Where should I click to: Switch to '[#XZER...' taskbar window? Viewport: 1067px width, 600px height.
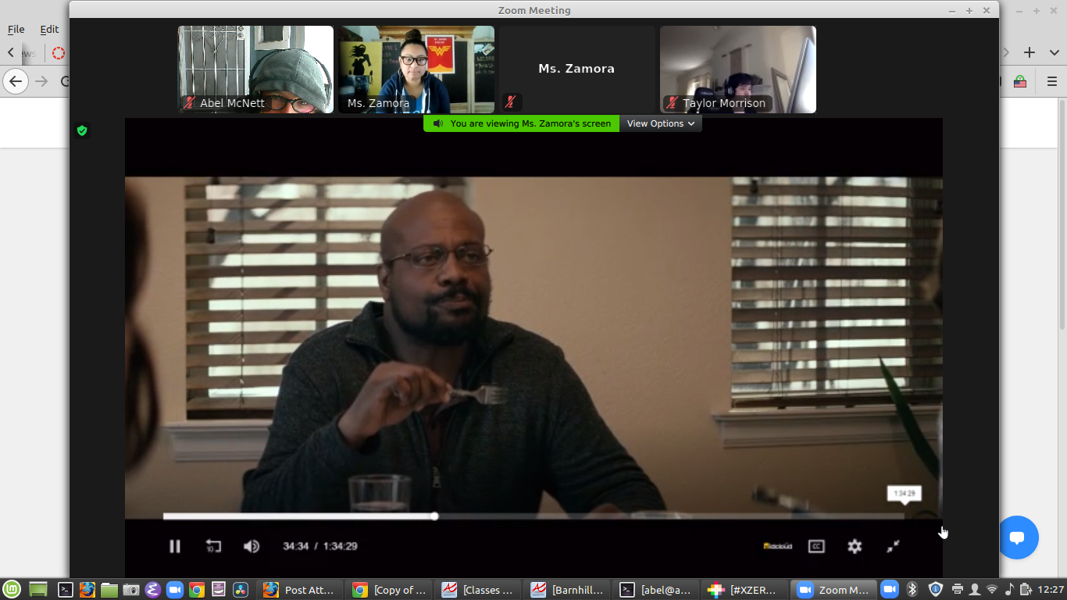point(745,590)
